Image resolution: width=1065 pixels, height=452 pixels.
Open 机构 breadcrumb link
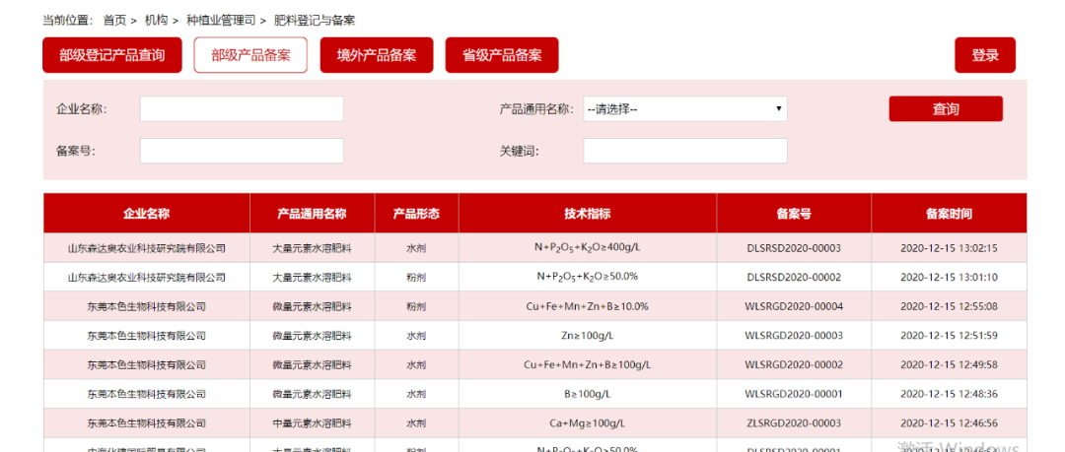tap(156, 20)
